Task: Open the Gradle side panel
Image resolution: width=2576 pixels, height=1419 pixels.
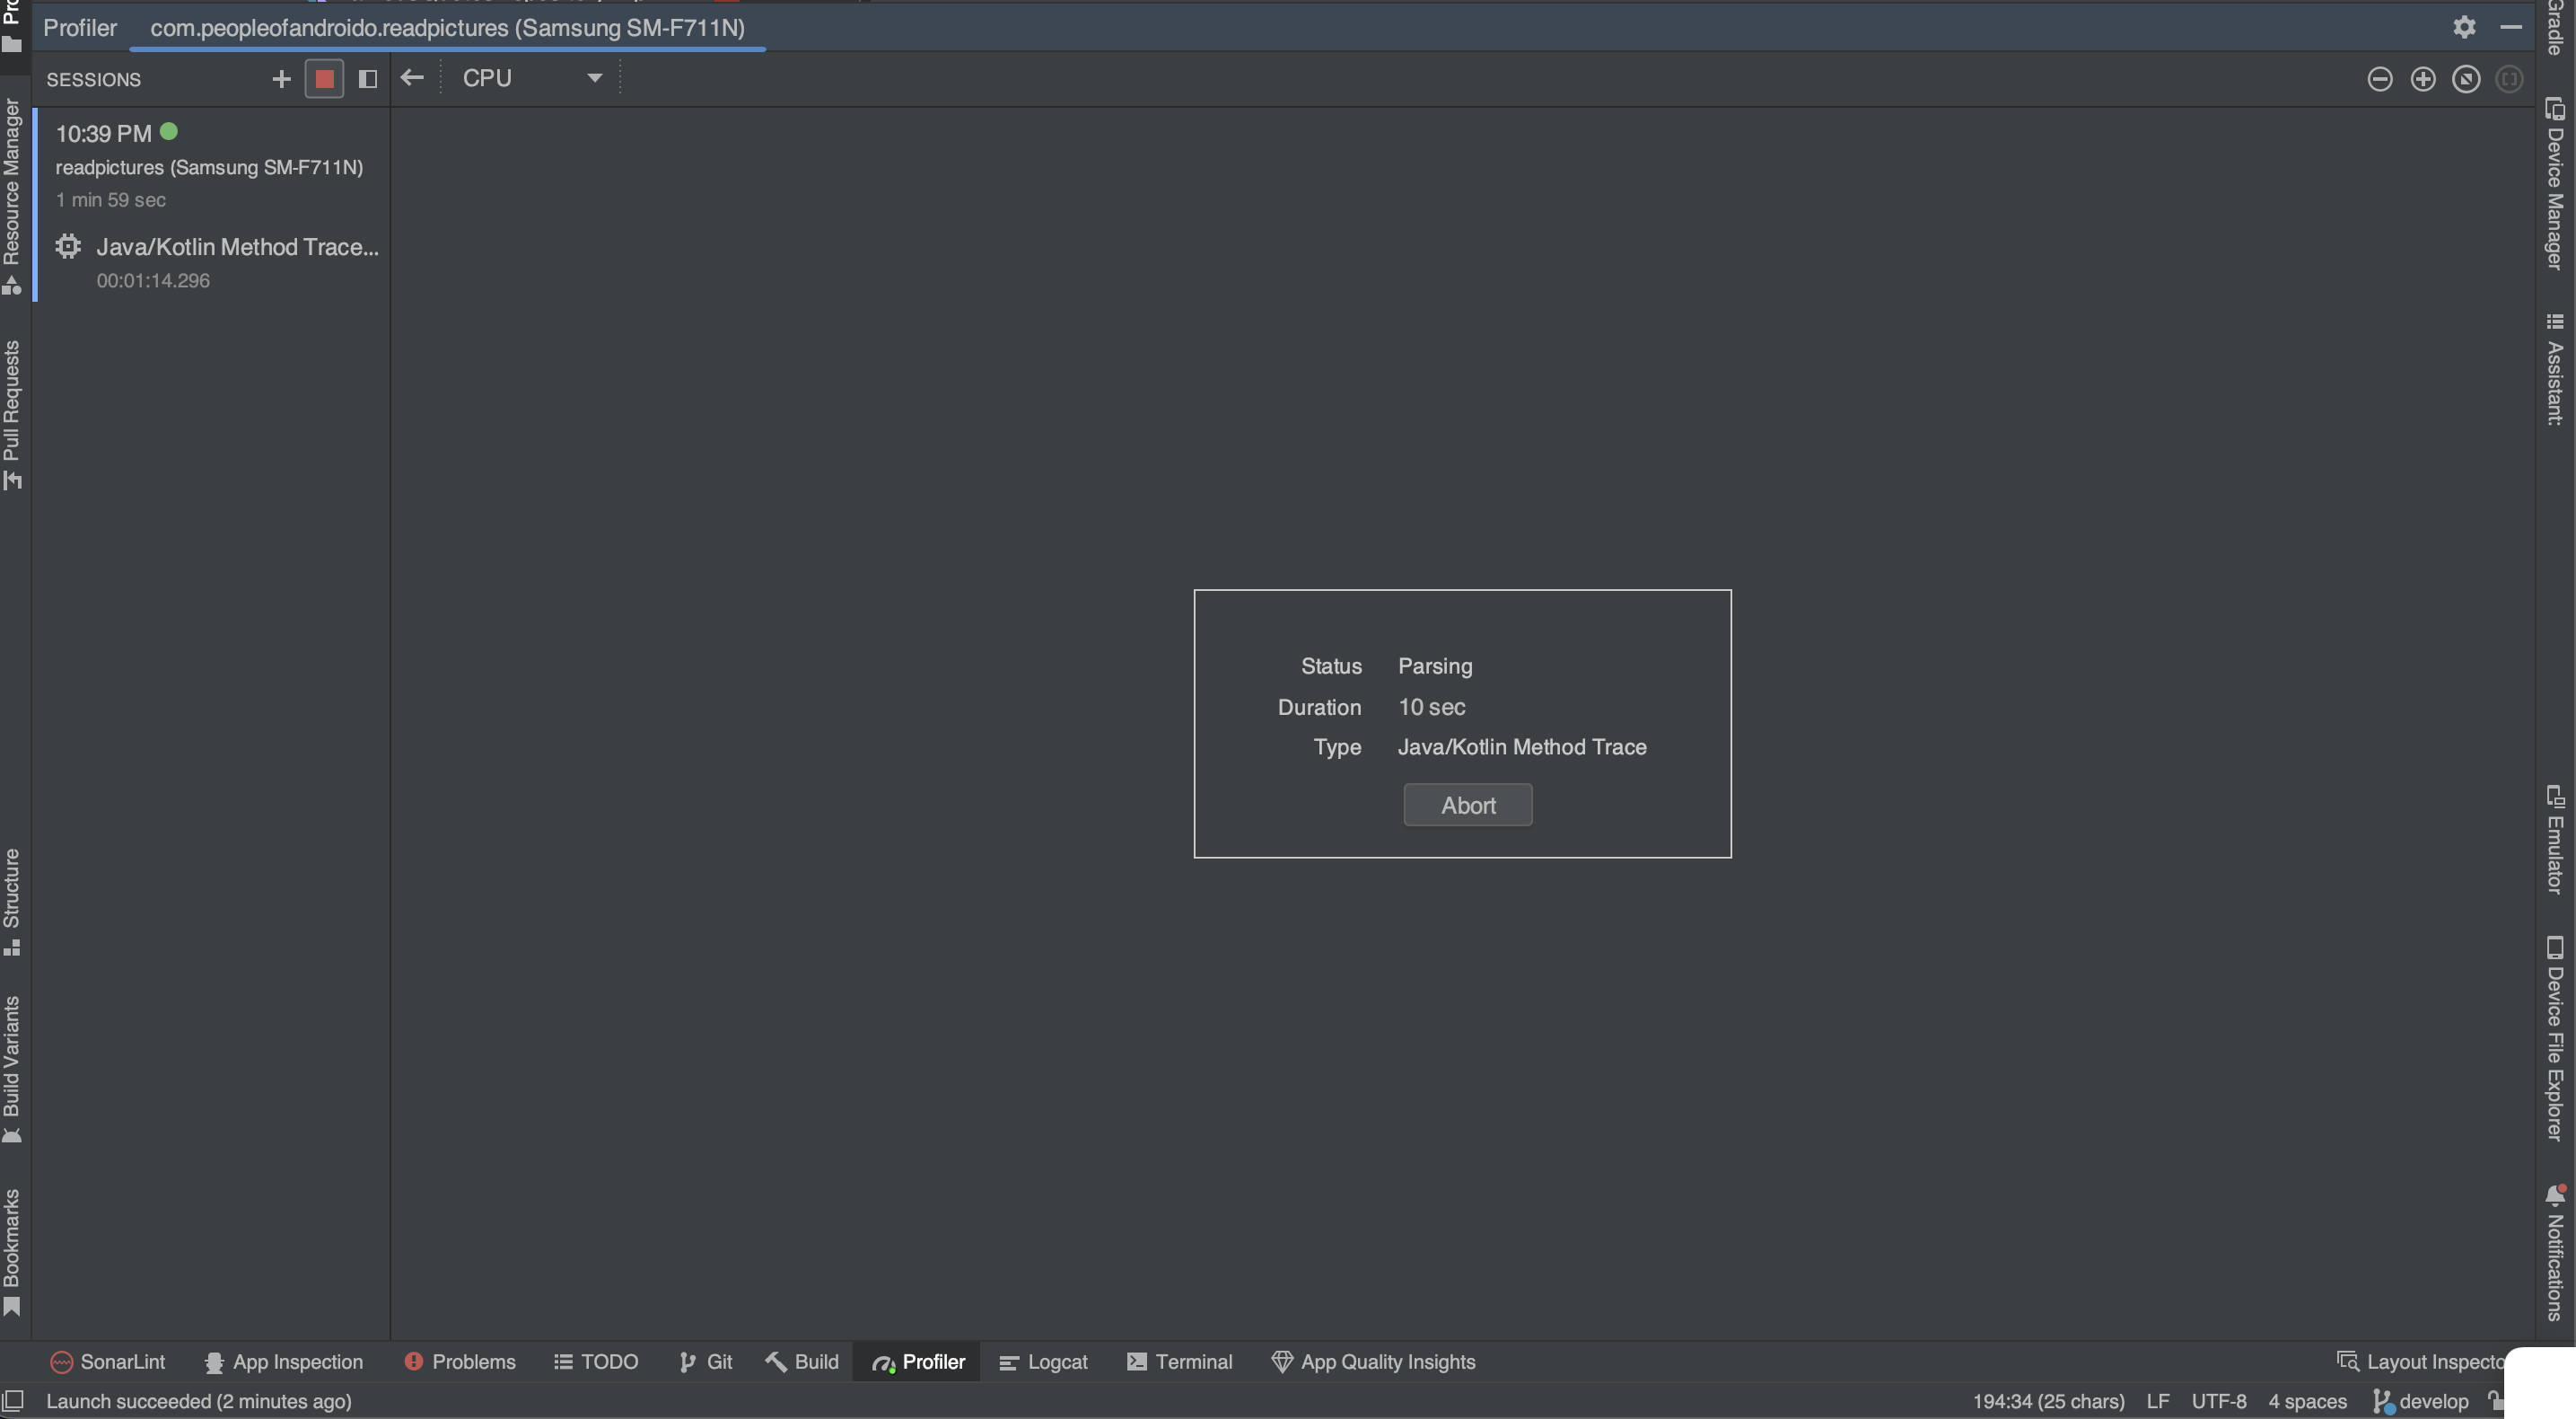Action: pos(2555,27)
